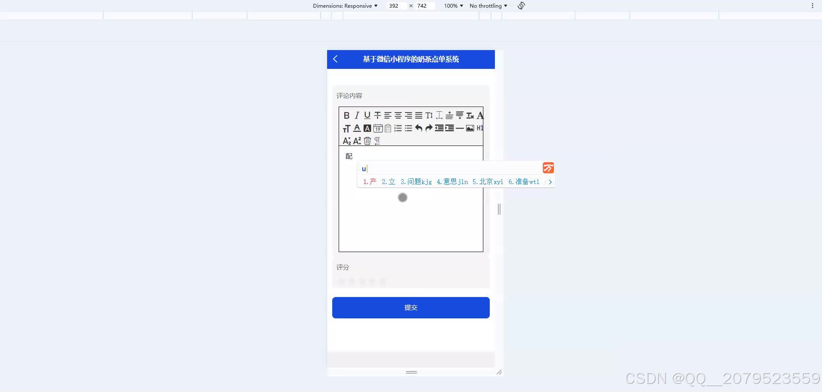822x392 pixels.
Task: Open the No throttling dropdown
Action: 488,6
